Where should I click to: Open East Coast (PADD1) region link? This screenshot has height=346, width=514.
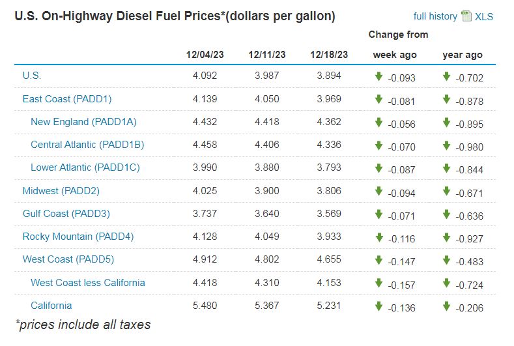coord(67,99)
